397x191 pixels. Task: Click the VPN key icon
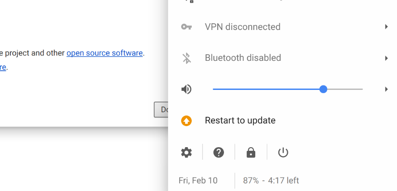coord(186,27)
